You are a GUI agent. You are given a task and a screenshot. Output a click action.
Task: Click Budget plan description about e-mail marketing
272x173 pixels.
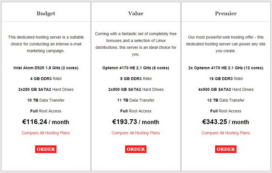click(46, 44)
